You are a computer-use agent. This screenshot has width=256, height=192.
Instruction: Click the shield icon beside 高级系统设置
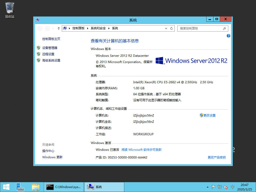coord(38,60)
